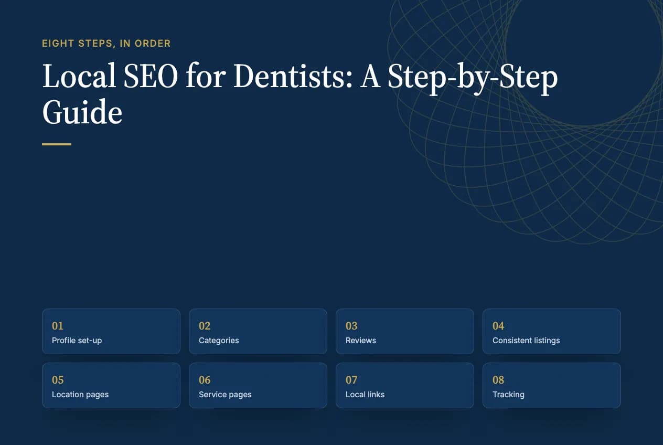This screenshot has height=445, width=663.
Task: Select the 08 Tracking step card
Action: (552, 385)
